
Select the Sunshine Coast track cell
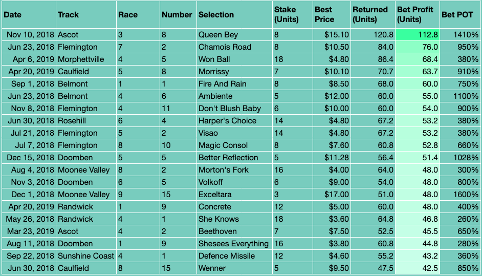(x=86, y=257)
